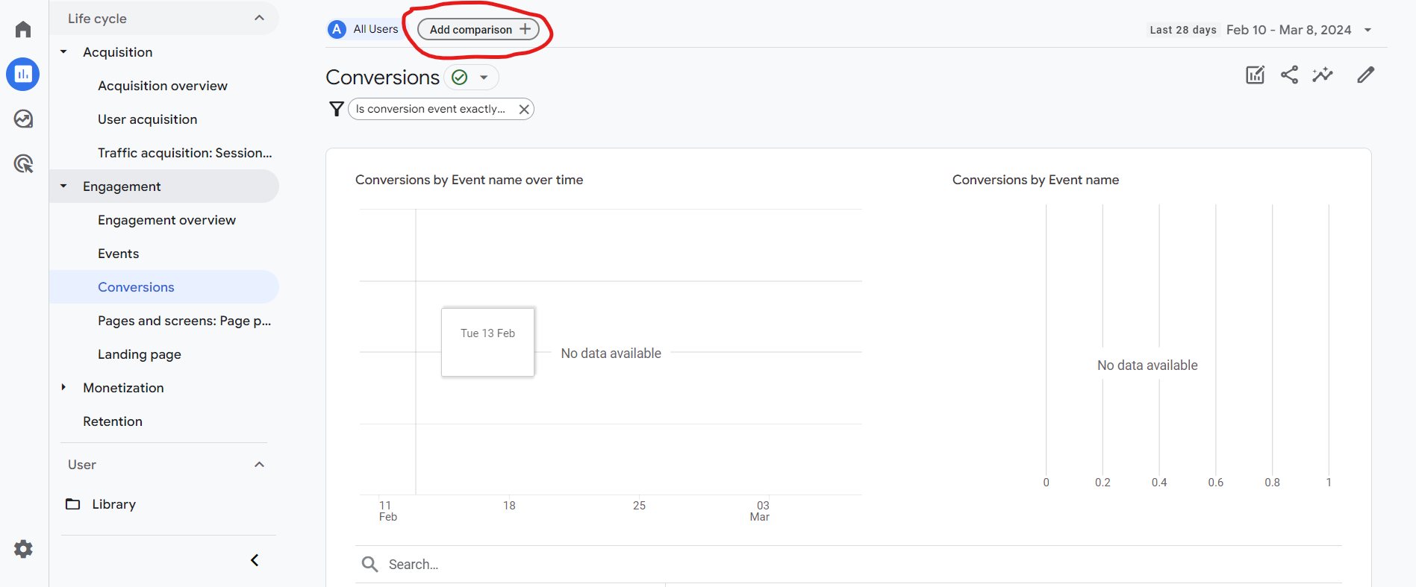
Task: Open the date range dropdown
Action: coord(1367,31)
